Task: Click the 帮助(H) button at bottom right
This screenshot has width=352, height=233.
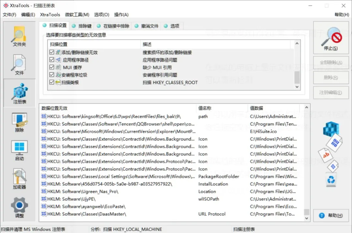Action: 331,215
